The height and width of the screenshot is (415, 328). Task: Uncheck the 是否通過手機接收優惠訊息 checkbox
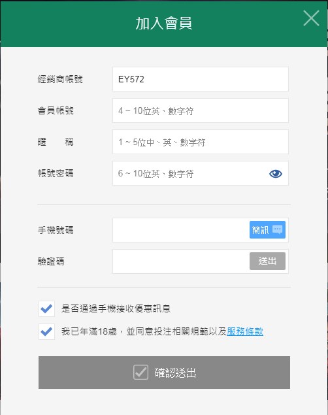pos(46,308)
